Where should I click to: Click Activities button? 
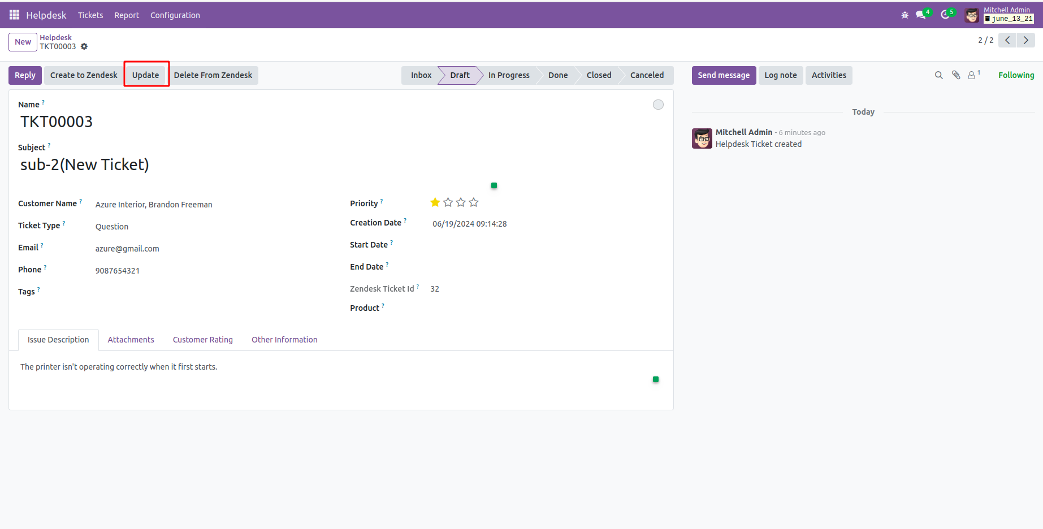[829, 75]
